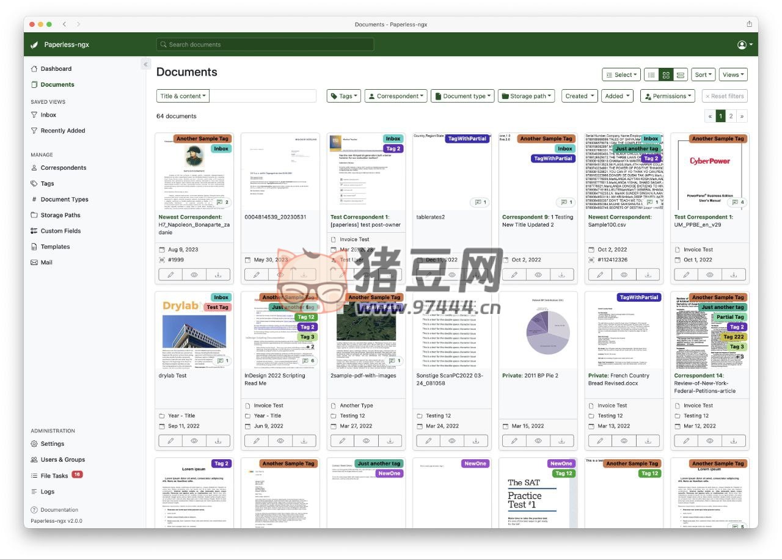Edit the UM_PPBE_en_v29 document
782x560 pixels.
pos(686,275)
